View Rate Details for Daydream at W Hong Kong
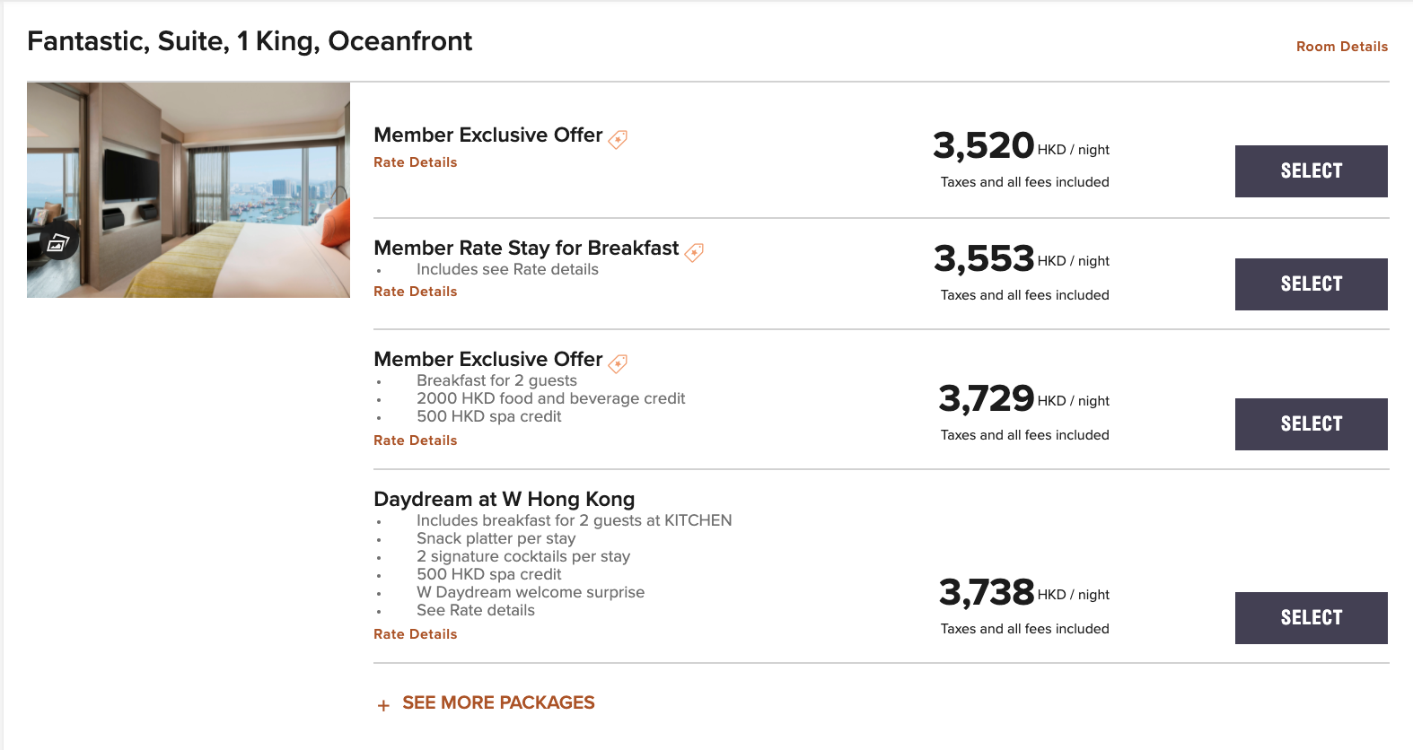 pos(416,634)
